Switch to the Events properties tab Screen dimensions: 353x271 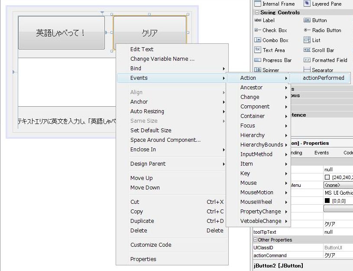tap(321, 153)
